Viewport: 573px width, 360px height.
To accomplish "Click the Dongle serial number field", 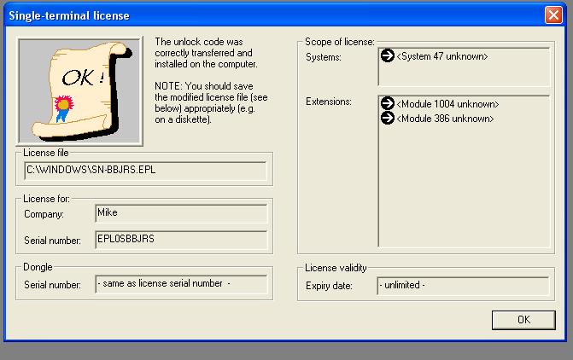I will tap(180, 284).
